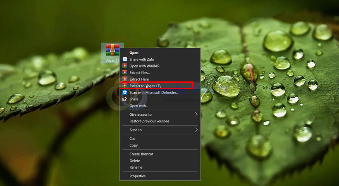Image resolution: width=339 pixels, height=186 pixels.
Task: Choose Copy from the context menu
Action: tap(134, 145)
